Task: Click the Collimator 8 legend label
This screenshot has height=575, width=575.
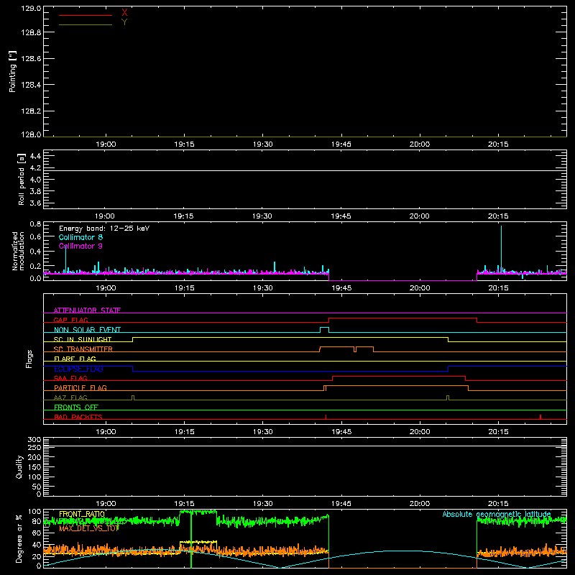Action: pos(80,237)
